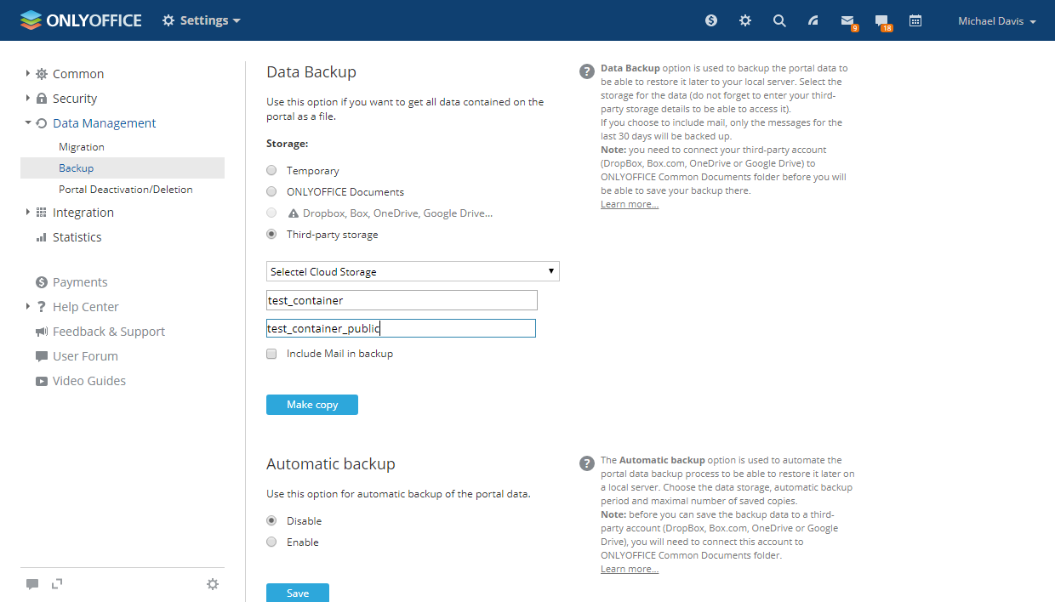Open the Settings module dropdown
Screen dimensions: 1055x602
click(202, 20)
